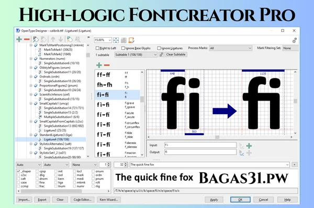Click the green plus beside the Input field
This screenshot has height=208, width=314.
(249, 146)
